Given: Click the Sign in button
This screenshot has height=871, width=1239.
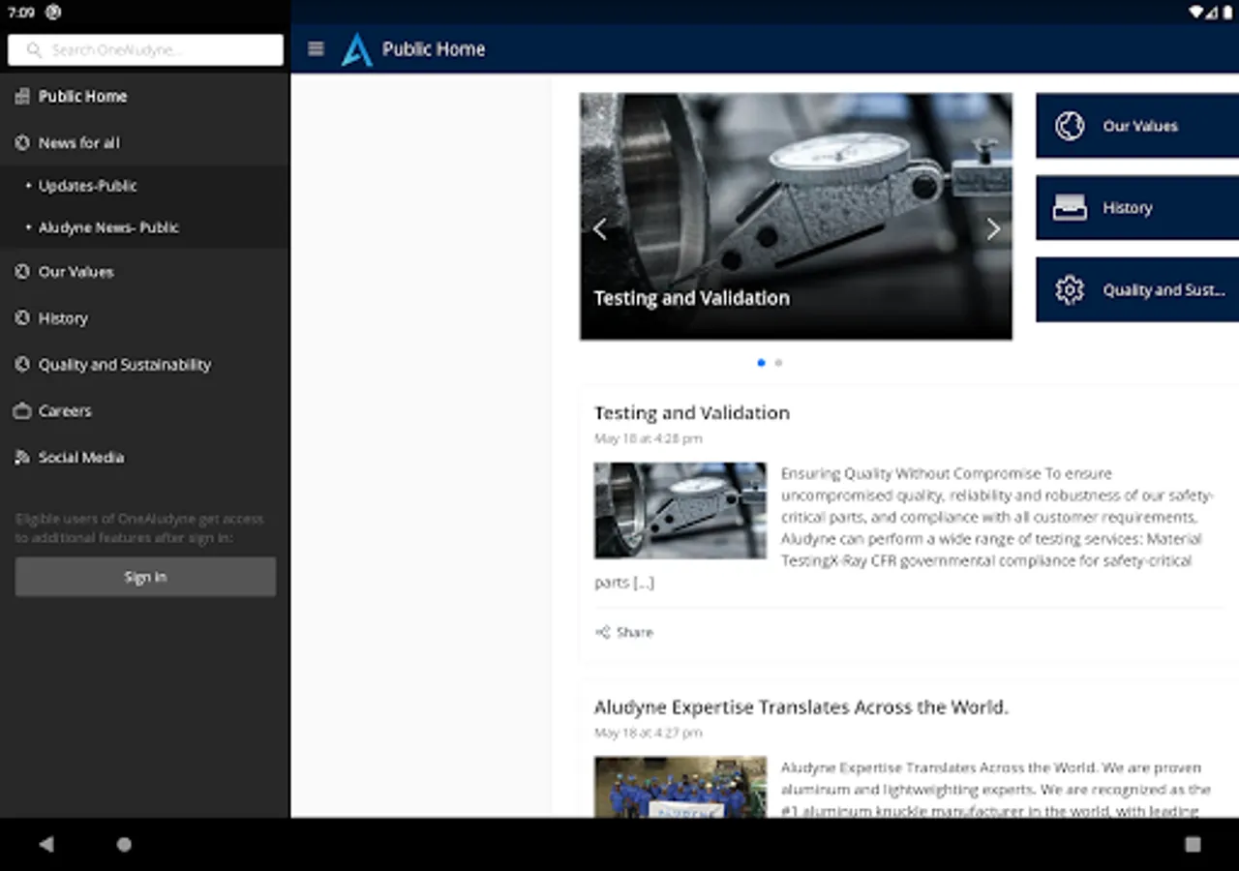Looking at the screenshot, I should [145, 577].
